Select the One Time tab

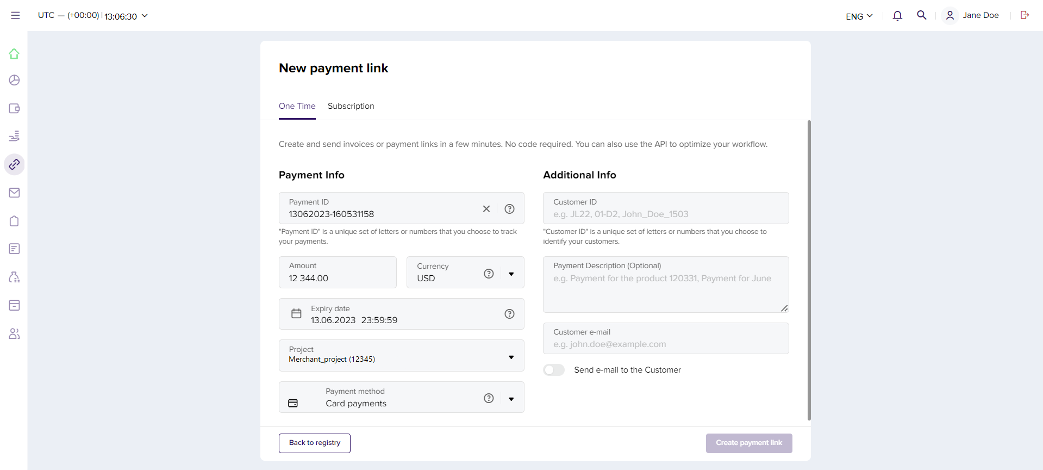297,106
